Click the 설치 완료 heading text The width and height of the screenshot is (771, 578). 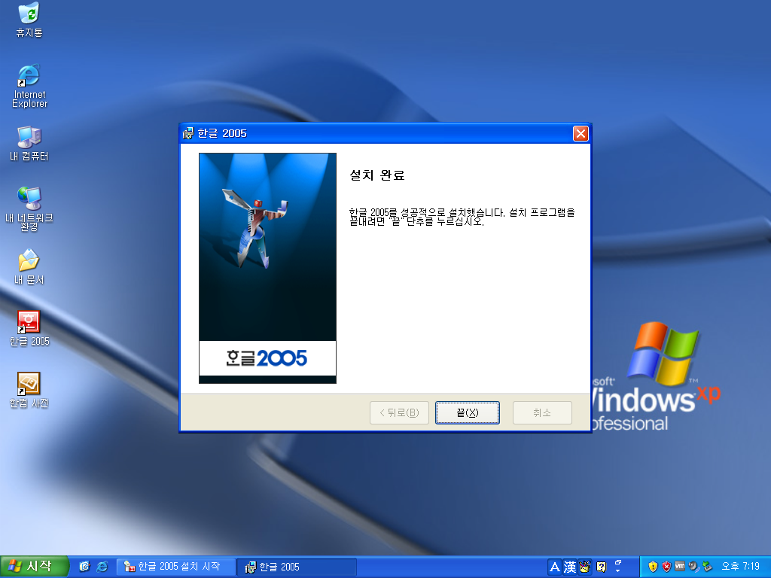coord(376,175)
